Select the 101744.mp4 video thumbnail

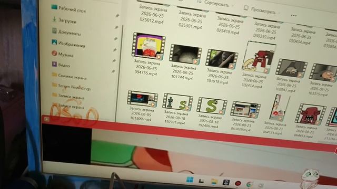pos(185,55)
